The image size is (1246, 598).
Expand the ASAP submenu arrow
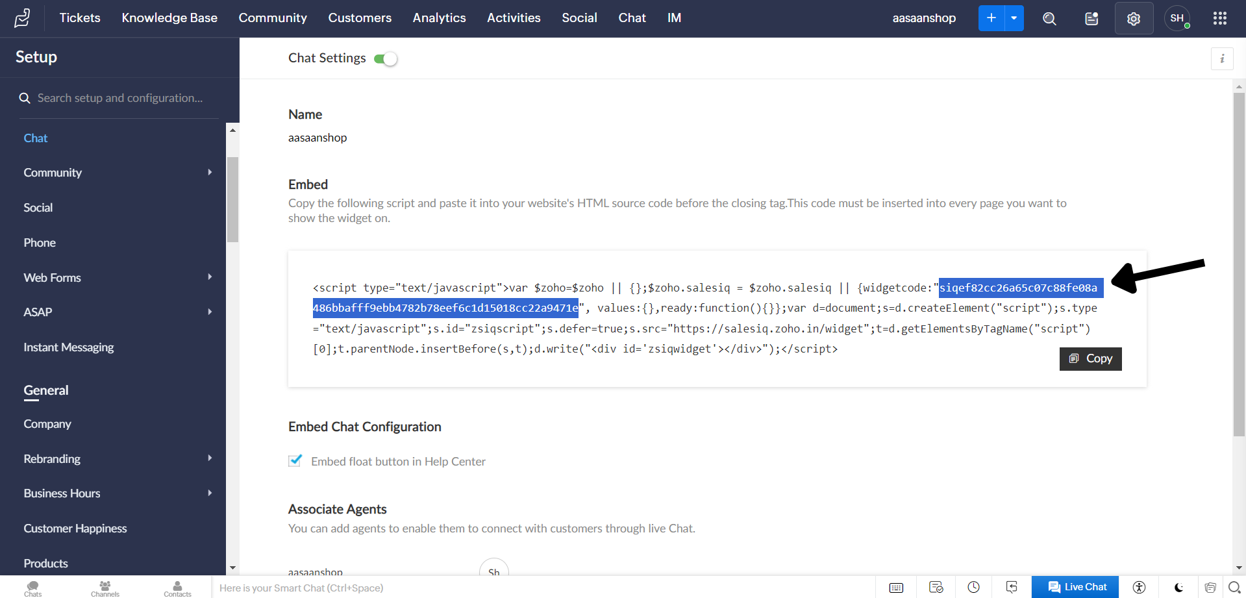click(x=210, y=312)
